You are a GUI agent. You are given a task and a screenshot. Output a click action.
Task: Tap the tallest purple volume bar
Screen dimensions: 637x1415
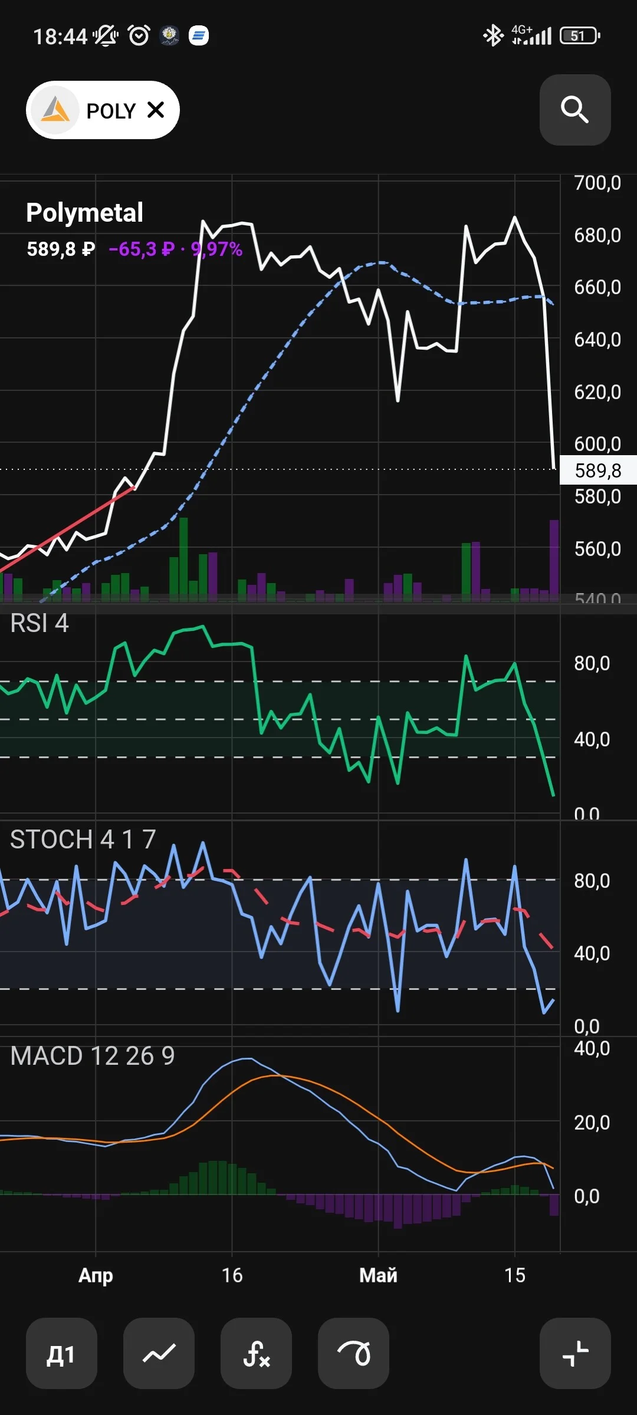click(x=554, y=560)
